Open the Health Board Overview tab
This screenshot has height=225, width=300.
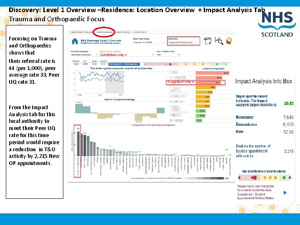(x=82, y=32)
